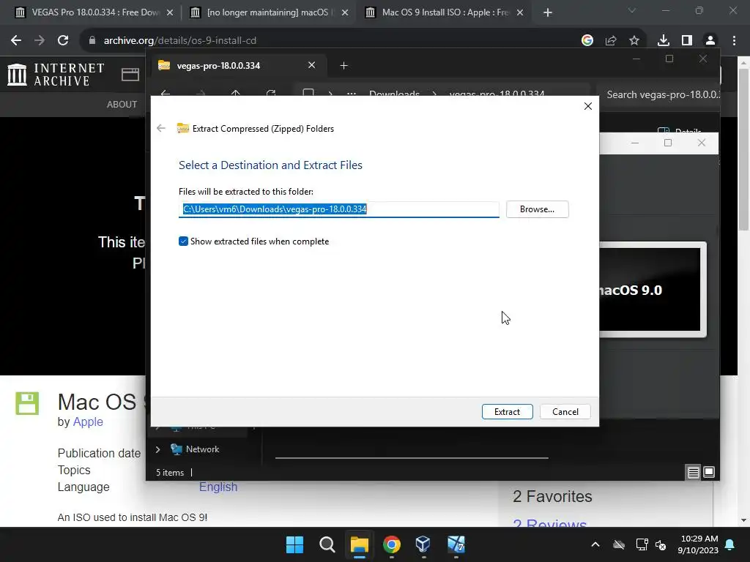Go back in Chrome browser
The height and width of the screenshot is (562, 750).
(x=16, y=41)
